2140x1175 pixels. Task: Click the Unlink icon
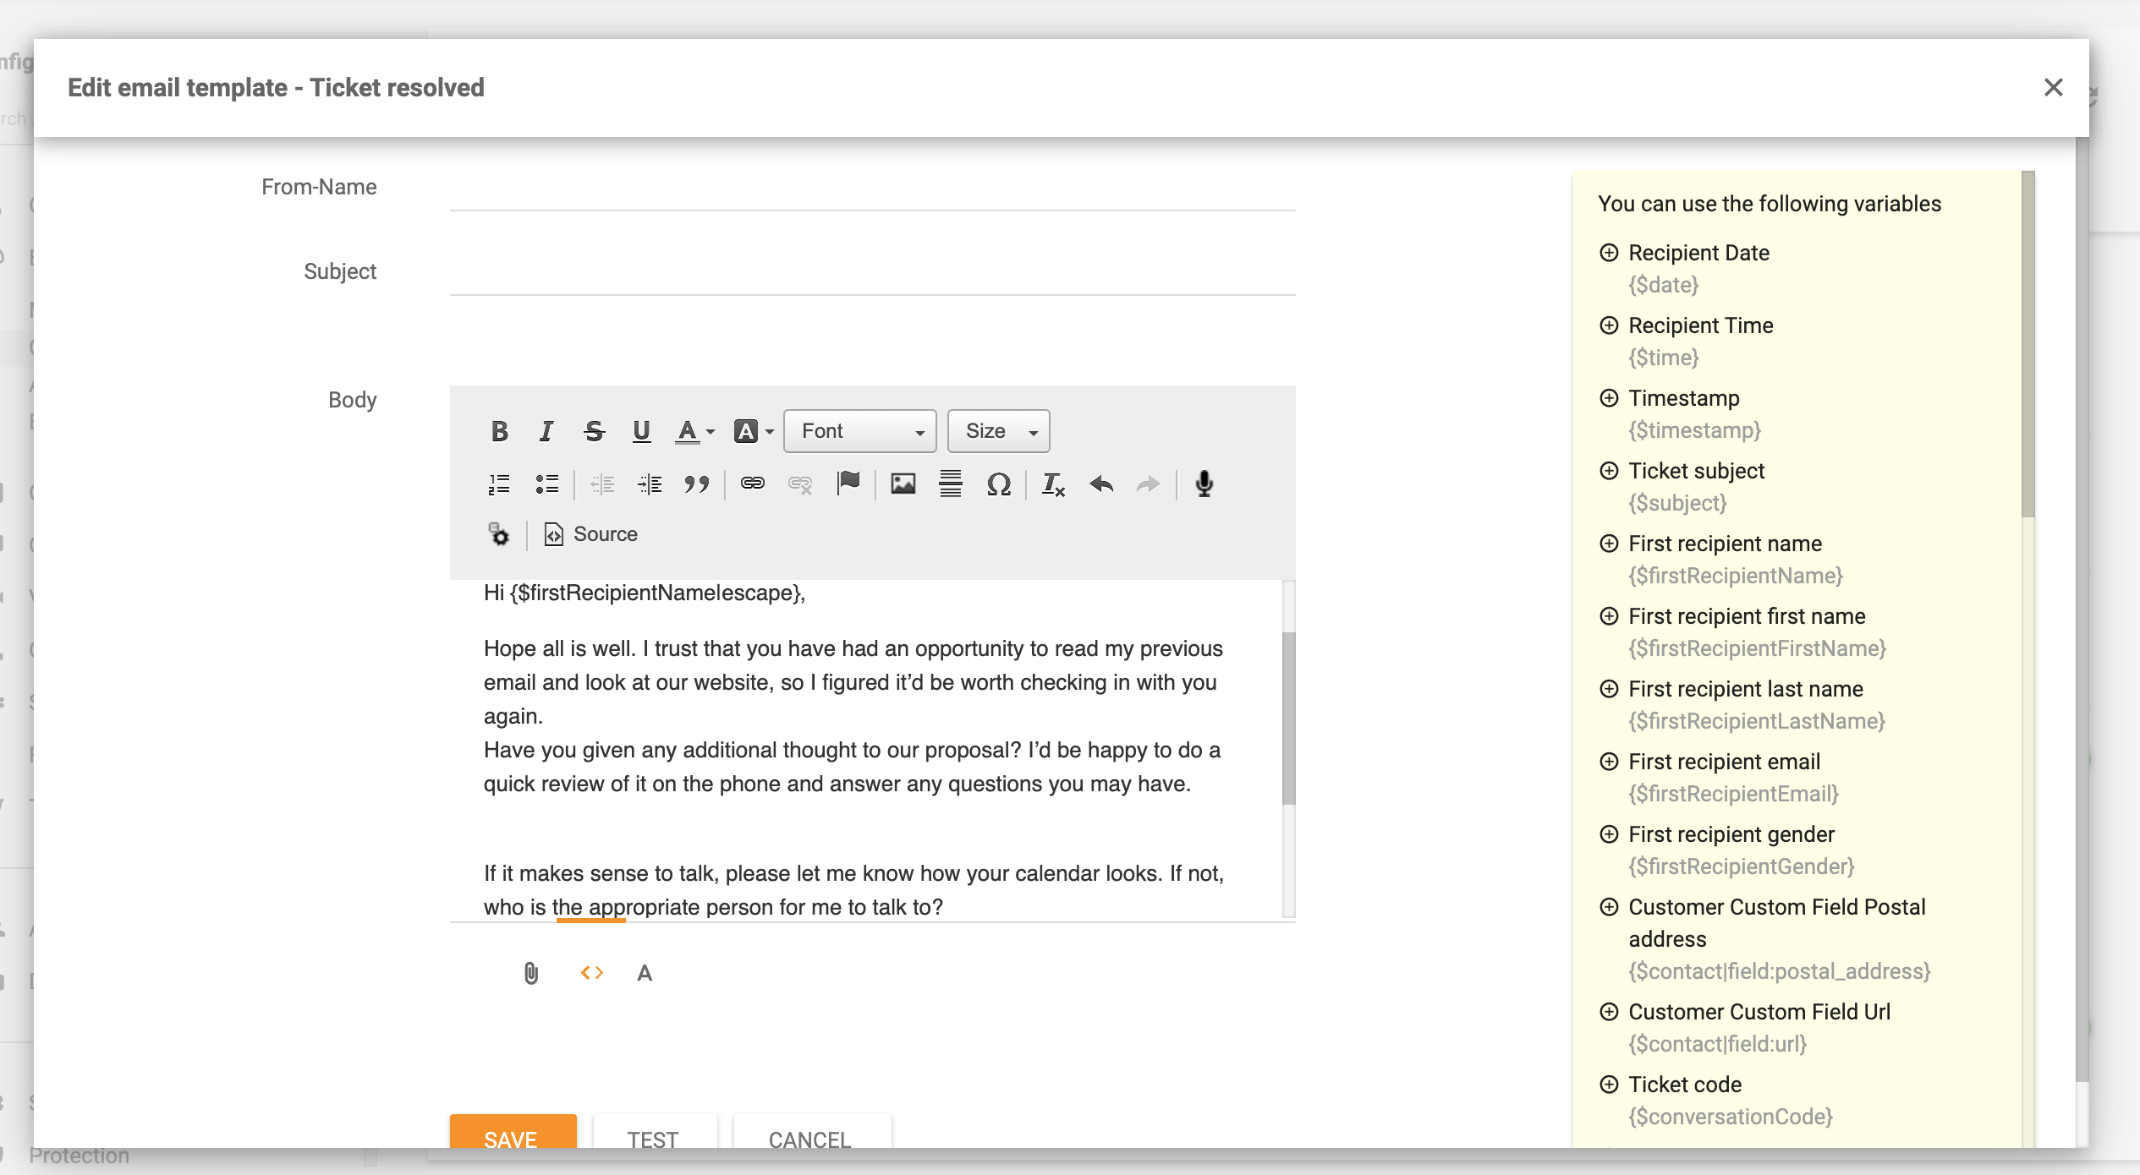(x=798, y=484)
